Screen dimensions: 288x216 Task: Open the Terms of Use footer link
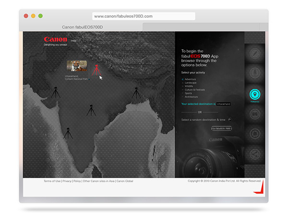pyautogui.click(x=52, y=181)
